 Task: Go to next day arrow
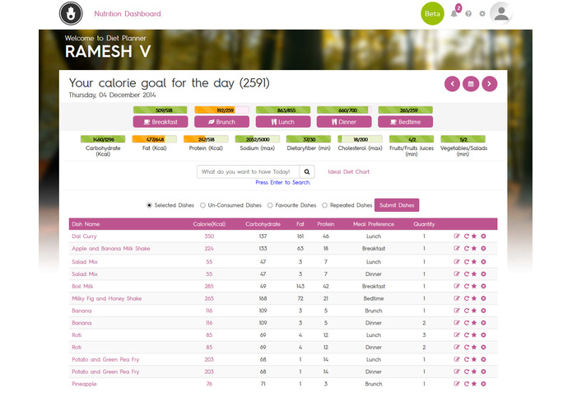click(x=489, y=84)
